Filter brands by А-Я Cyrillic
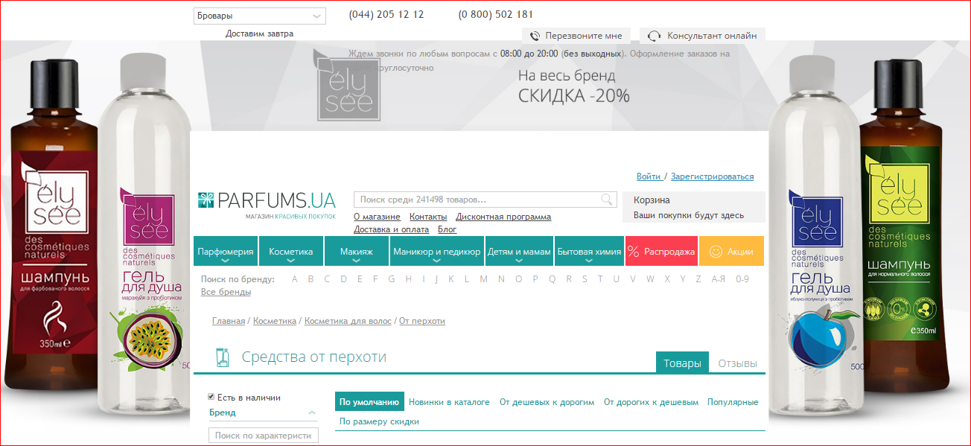This screenshot has width=971, height=446. pos(719,279)
